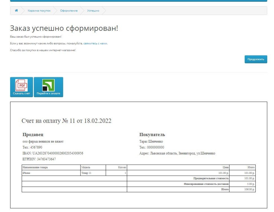Click the home icon in breadcrumb
The width and height of the screenshot is (274, 212).
[16, 10]
